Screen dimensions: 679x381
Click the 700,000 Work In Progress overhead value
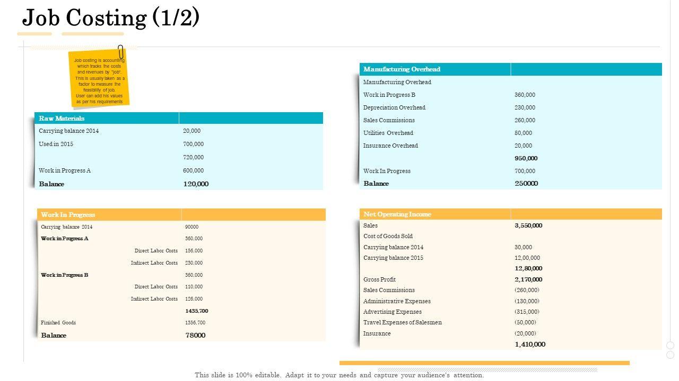pyautogui.click(x=525, y=171)
